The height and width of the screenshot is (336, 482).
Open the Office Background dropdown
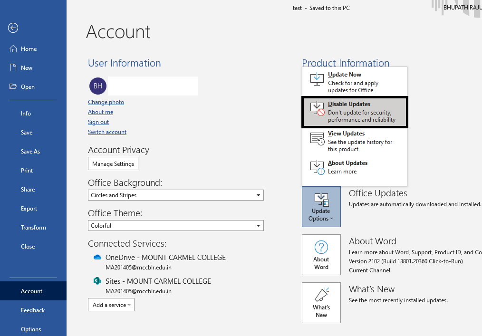click(175, 195)
